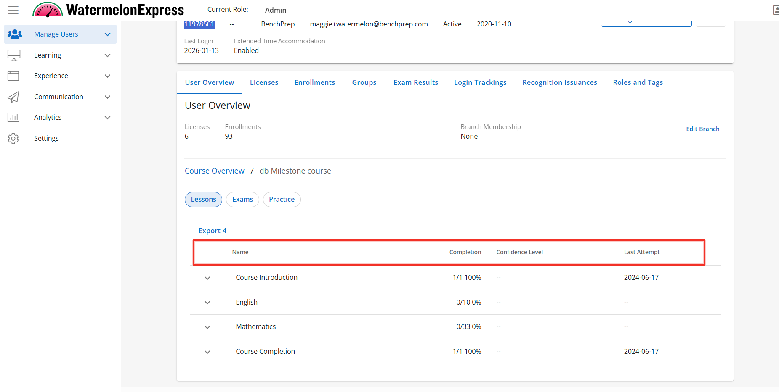Click the Experience window icon
The image size is (779, 392).
(x=13, y=76)
